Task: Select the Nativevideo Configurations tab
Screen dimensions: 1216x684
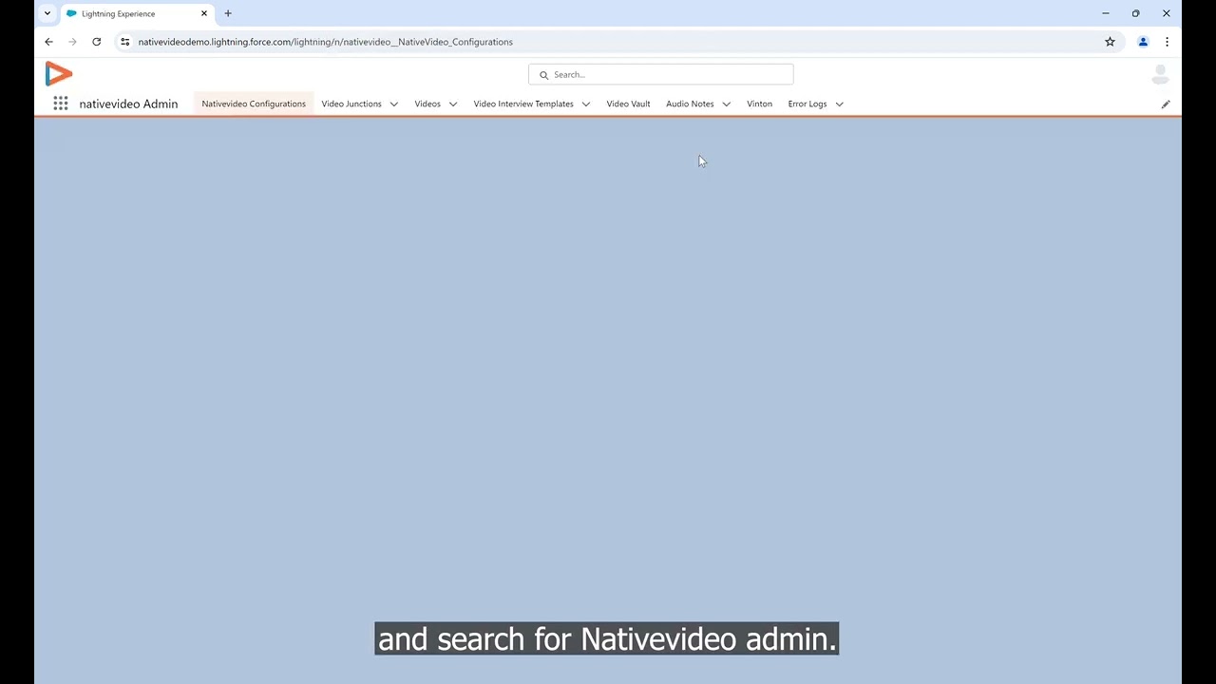Action: 254,104
